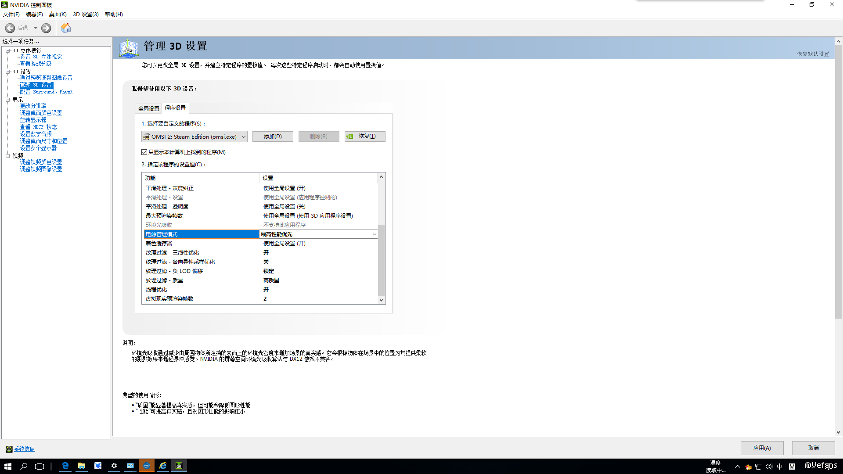Collapse the 3D 立体视觉 tree node

click(7, 51)
